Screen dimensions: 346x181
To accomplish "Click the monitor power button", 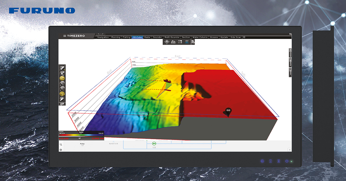I will (x=287, y=161).
